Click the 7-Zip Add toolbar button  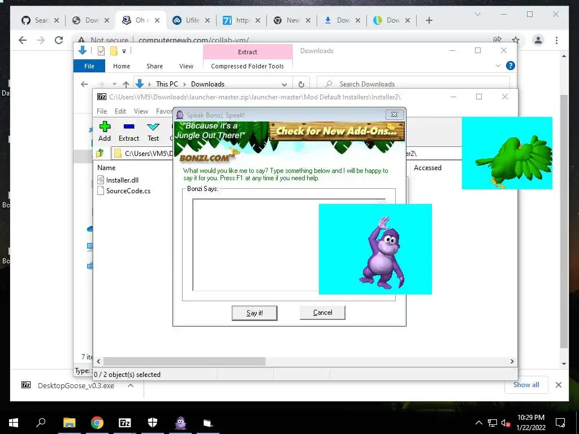pos(105,132)
